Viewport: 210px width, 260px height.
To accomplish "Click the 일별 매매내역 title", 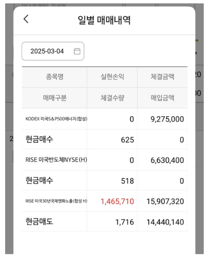I will (x=104, y=20).
